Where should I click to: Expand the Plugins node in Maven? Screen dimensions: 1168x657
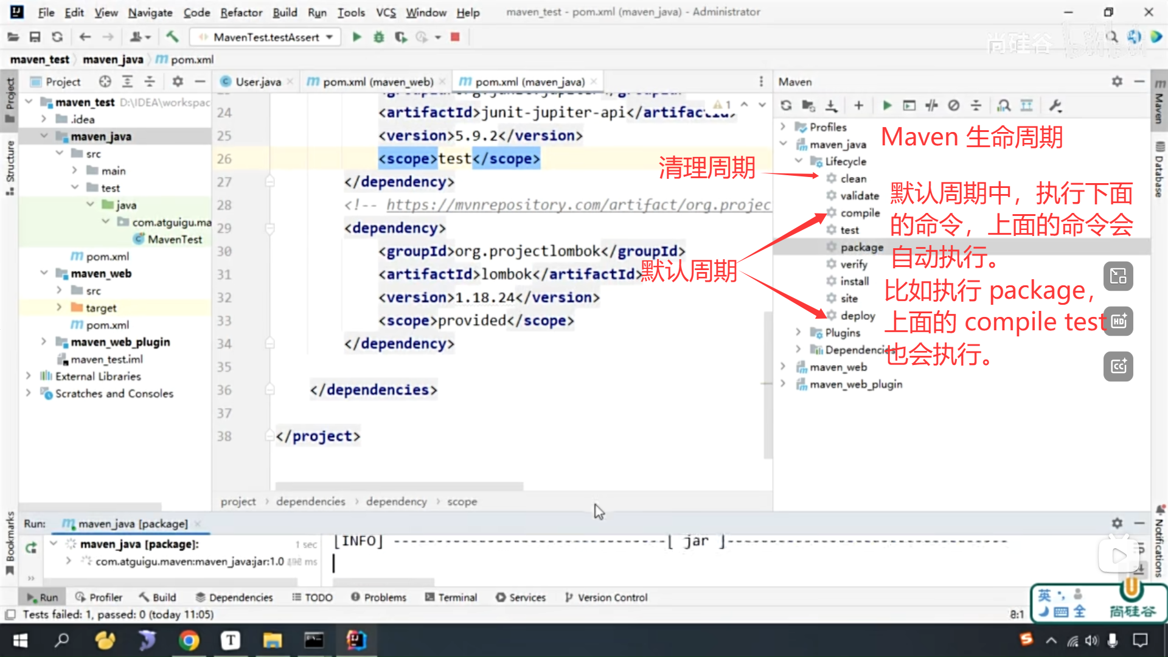[798, 332]
